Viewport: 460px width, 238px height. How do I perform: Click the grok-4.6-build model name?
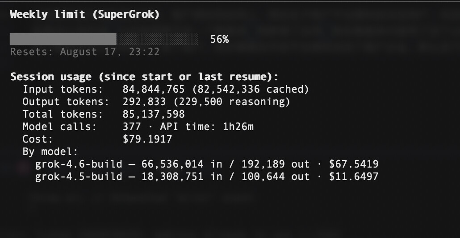79,164
